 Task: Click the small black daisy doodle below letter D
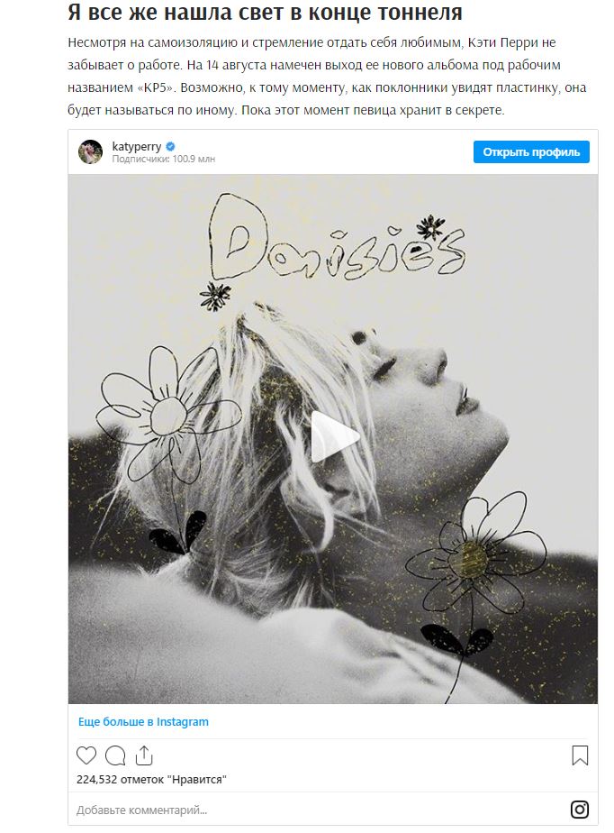tap(215, 296)
